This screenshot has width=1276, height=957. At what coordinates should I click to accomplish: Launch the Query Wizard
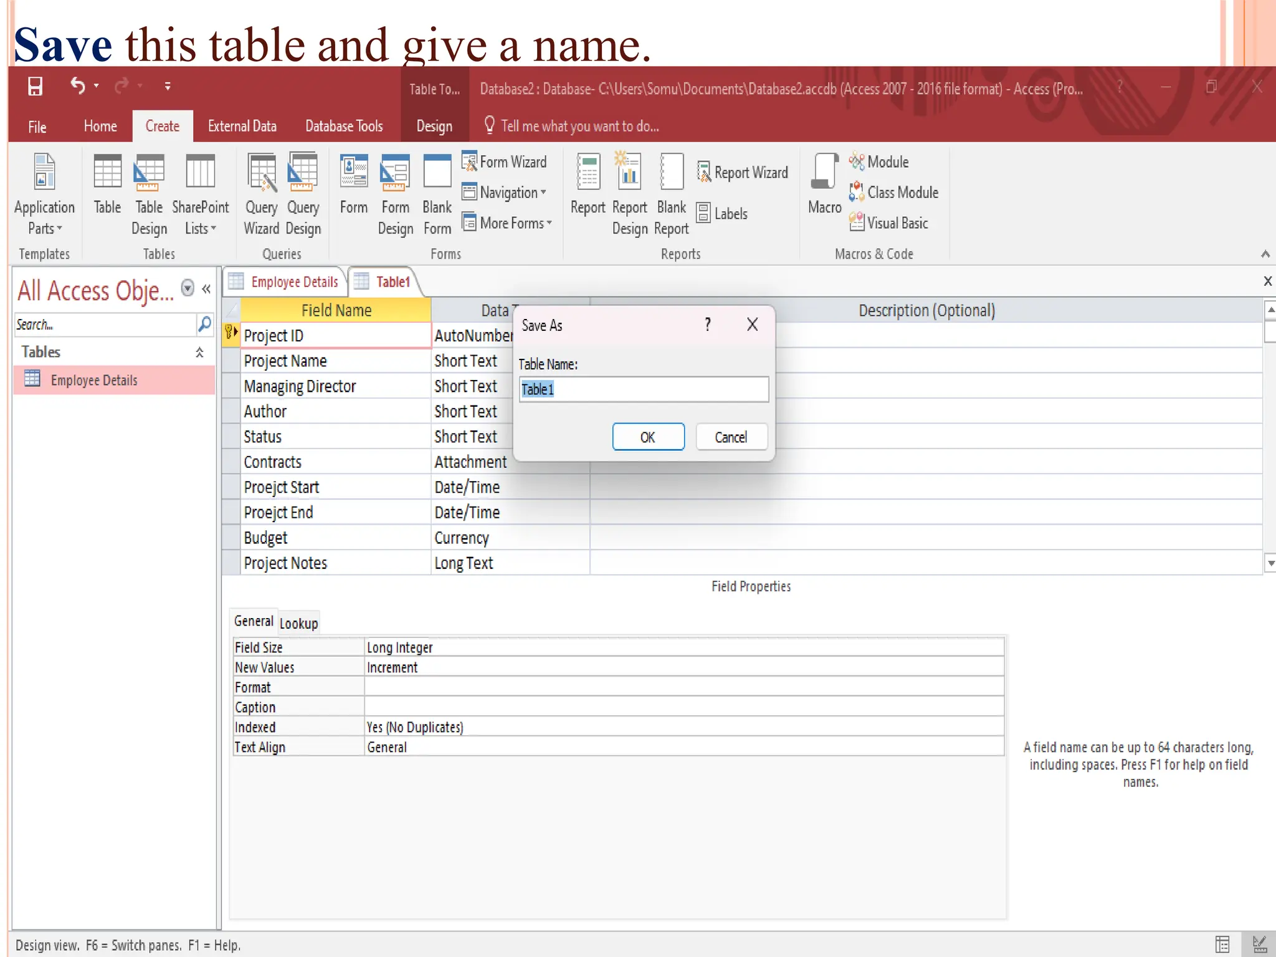261,194
